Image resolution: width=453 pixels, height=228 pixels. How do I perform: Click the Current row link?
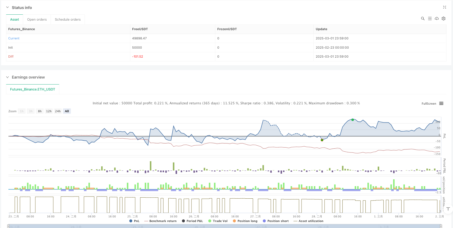point(14,38)
